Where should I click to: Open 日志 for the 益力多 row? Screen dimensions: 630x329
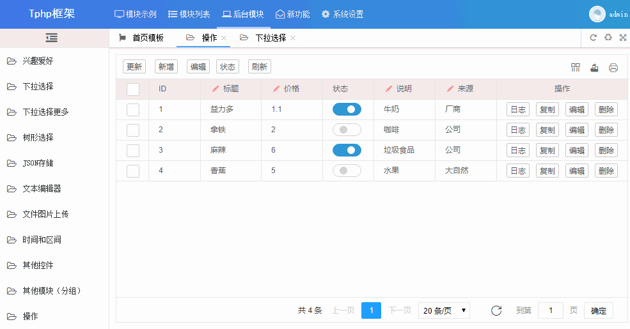point(518,109)
